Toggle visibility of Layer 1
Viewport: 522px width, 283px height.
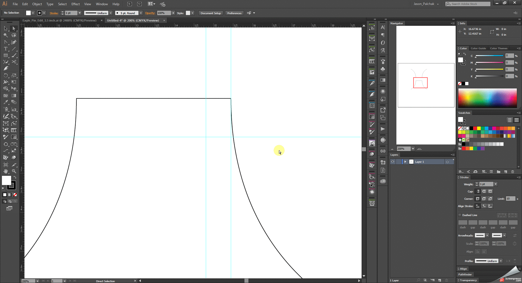[393, 162]
